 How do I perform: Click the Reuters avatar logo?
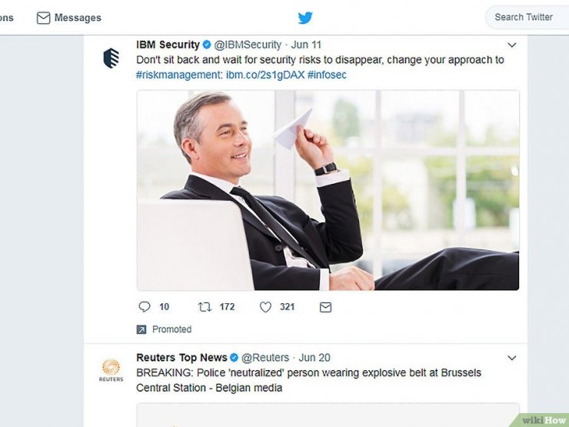coord(111,370)
